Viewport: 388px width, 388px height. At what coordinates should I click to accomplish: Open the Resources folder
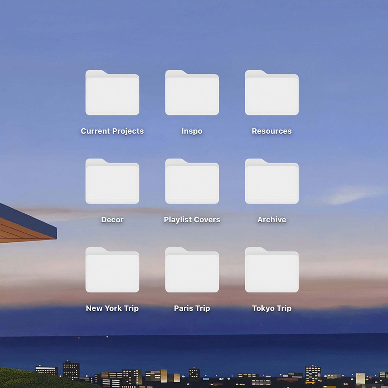[271, 94]
